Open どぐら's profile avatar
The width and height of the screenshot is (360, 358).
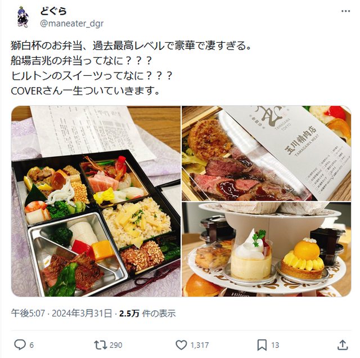click(x=23, y=17)
